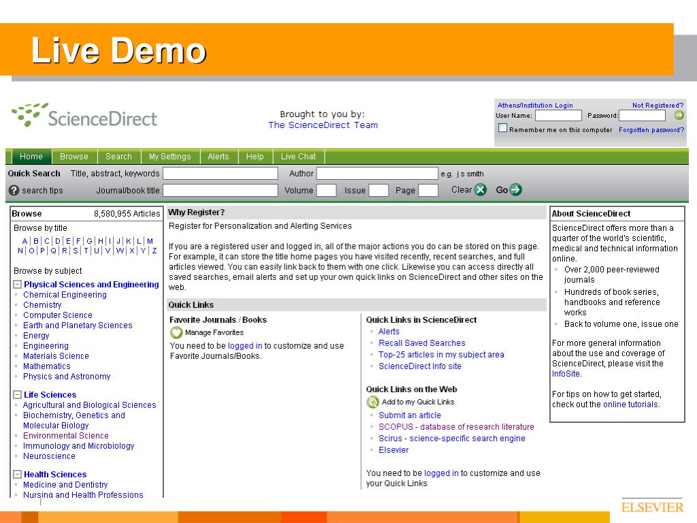Screen dimensions: 697x523
Task: Open the Alerts quick link
Action: click(389, 332)
